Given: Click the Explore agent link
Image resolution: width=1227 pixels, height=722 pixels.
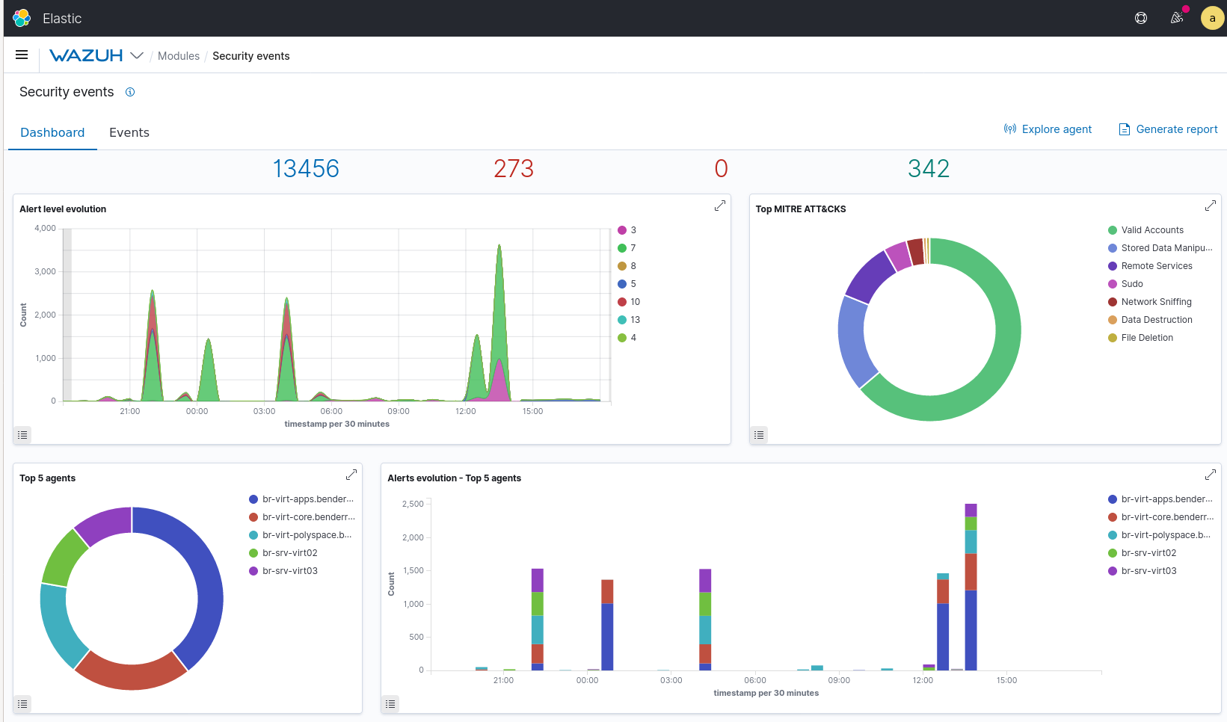Looking at the screenshot, I should pyautogui.click(x=1048, y=129).
